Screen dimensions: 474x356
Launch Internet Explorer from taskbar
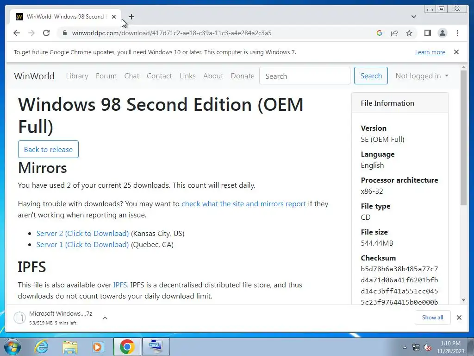(41, 347)
